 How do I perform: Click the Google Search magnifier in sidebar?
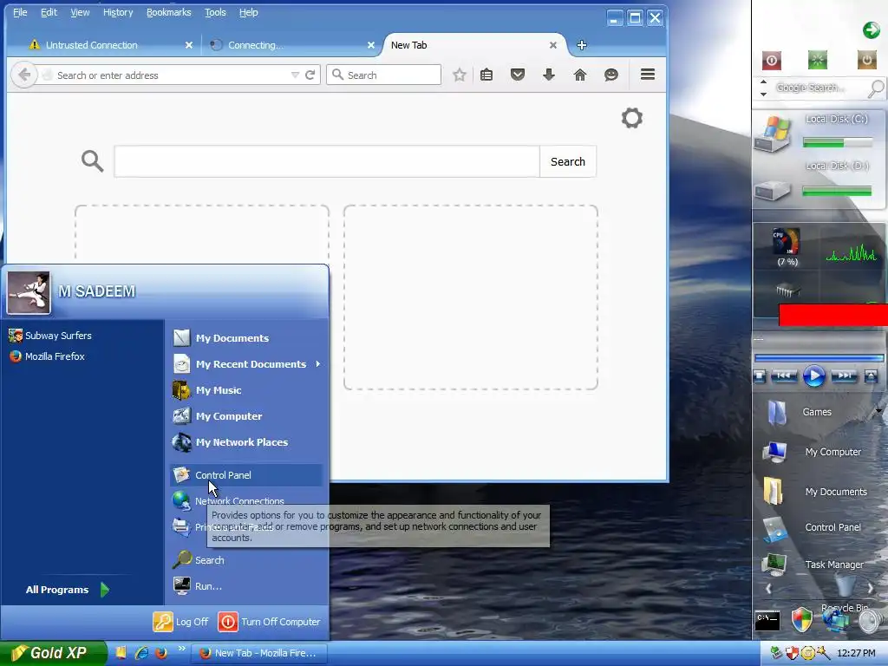point(876,88)
